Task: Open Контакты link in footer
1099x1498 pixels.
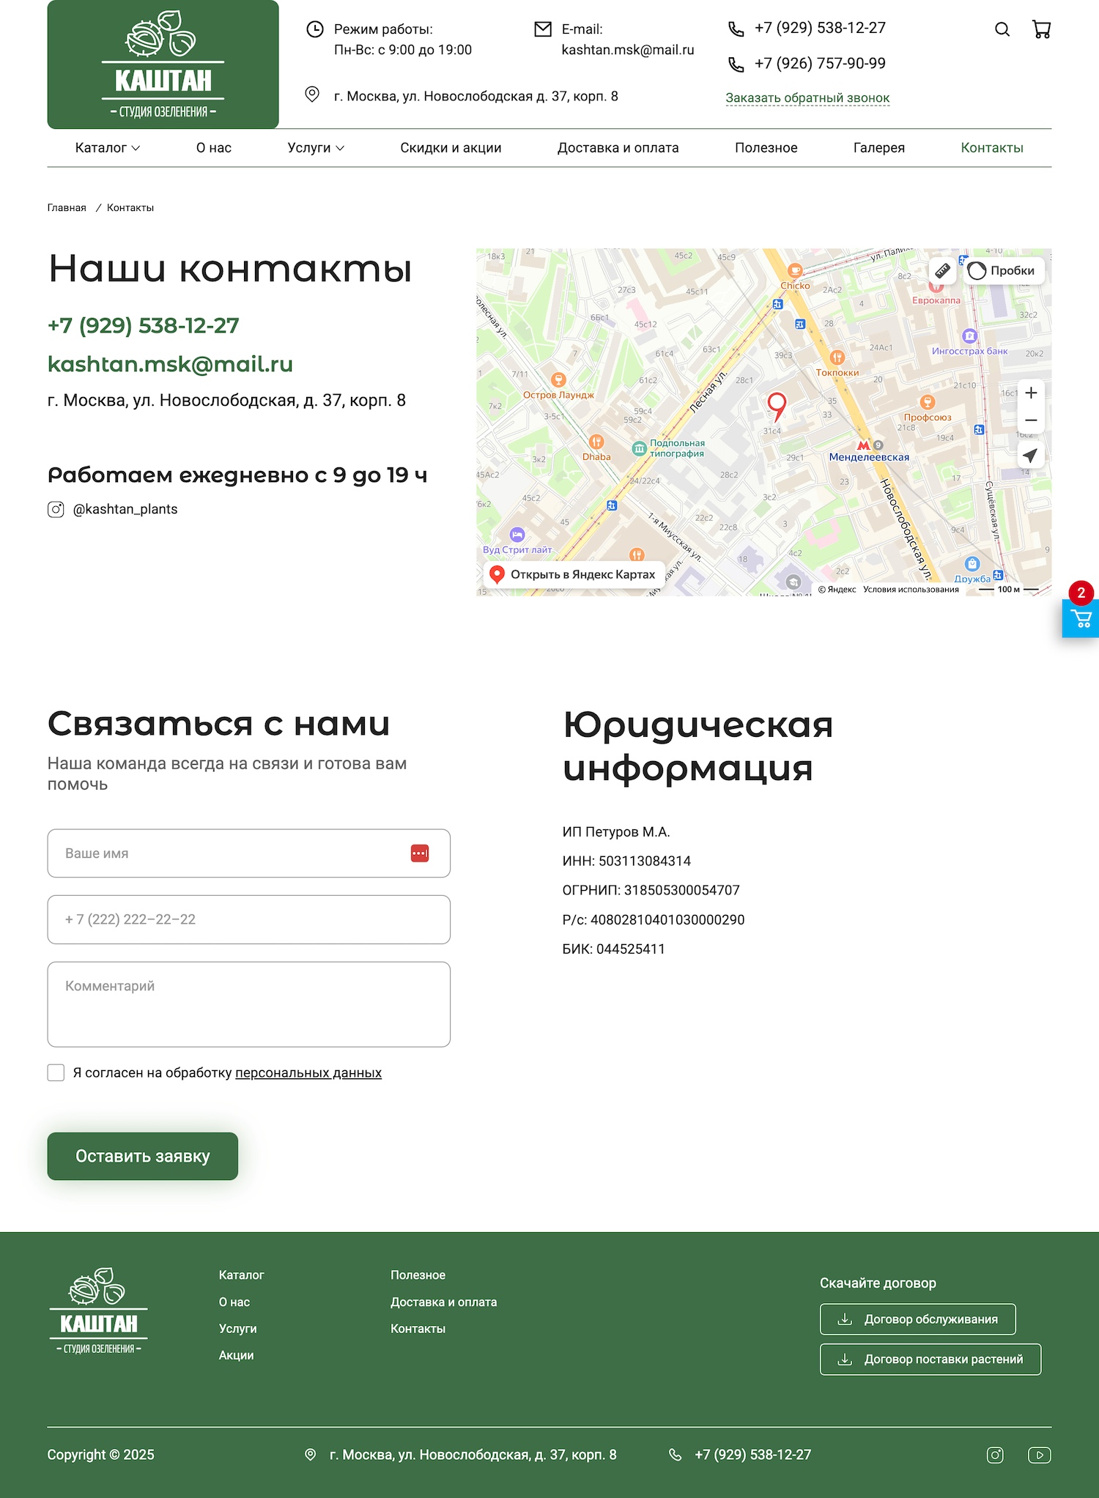Action: click(x=418, y=1329)
